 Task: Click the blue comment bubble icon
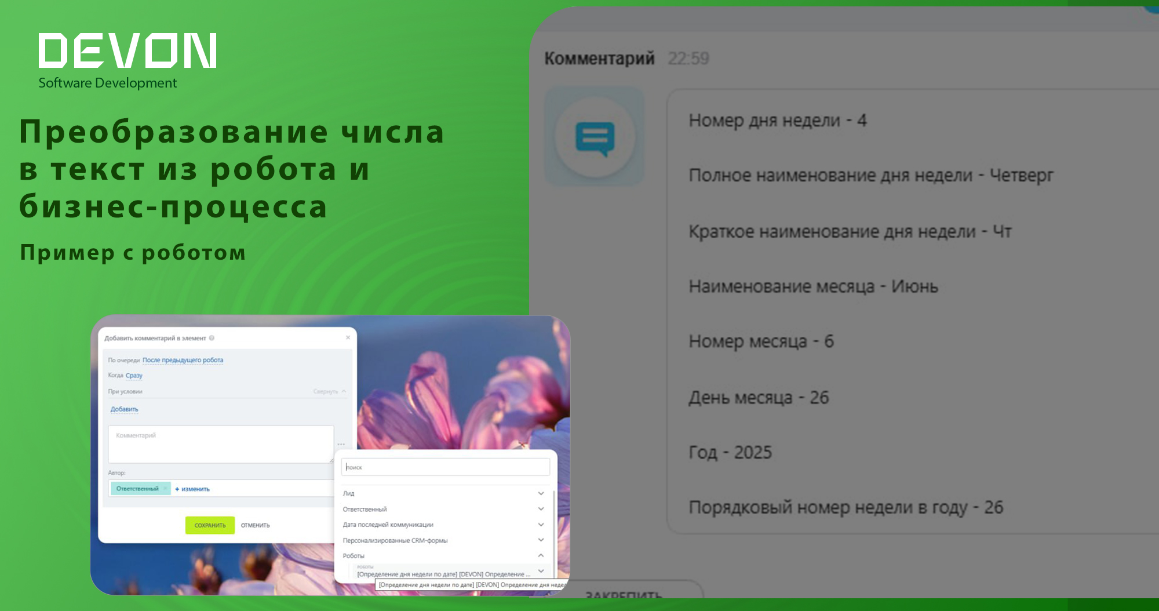coord(595,138)
